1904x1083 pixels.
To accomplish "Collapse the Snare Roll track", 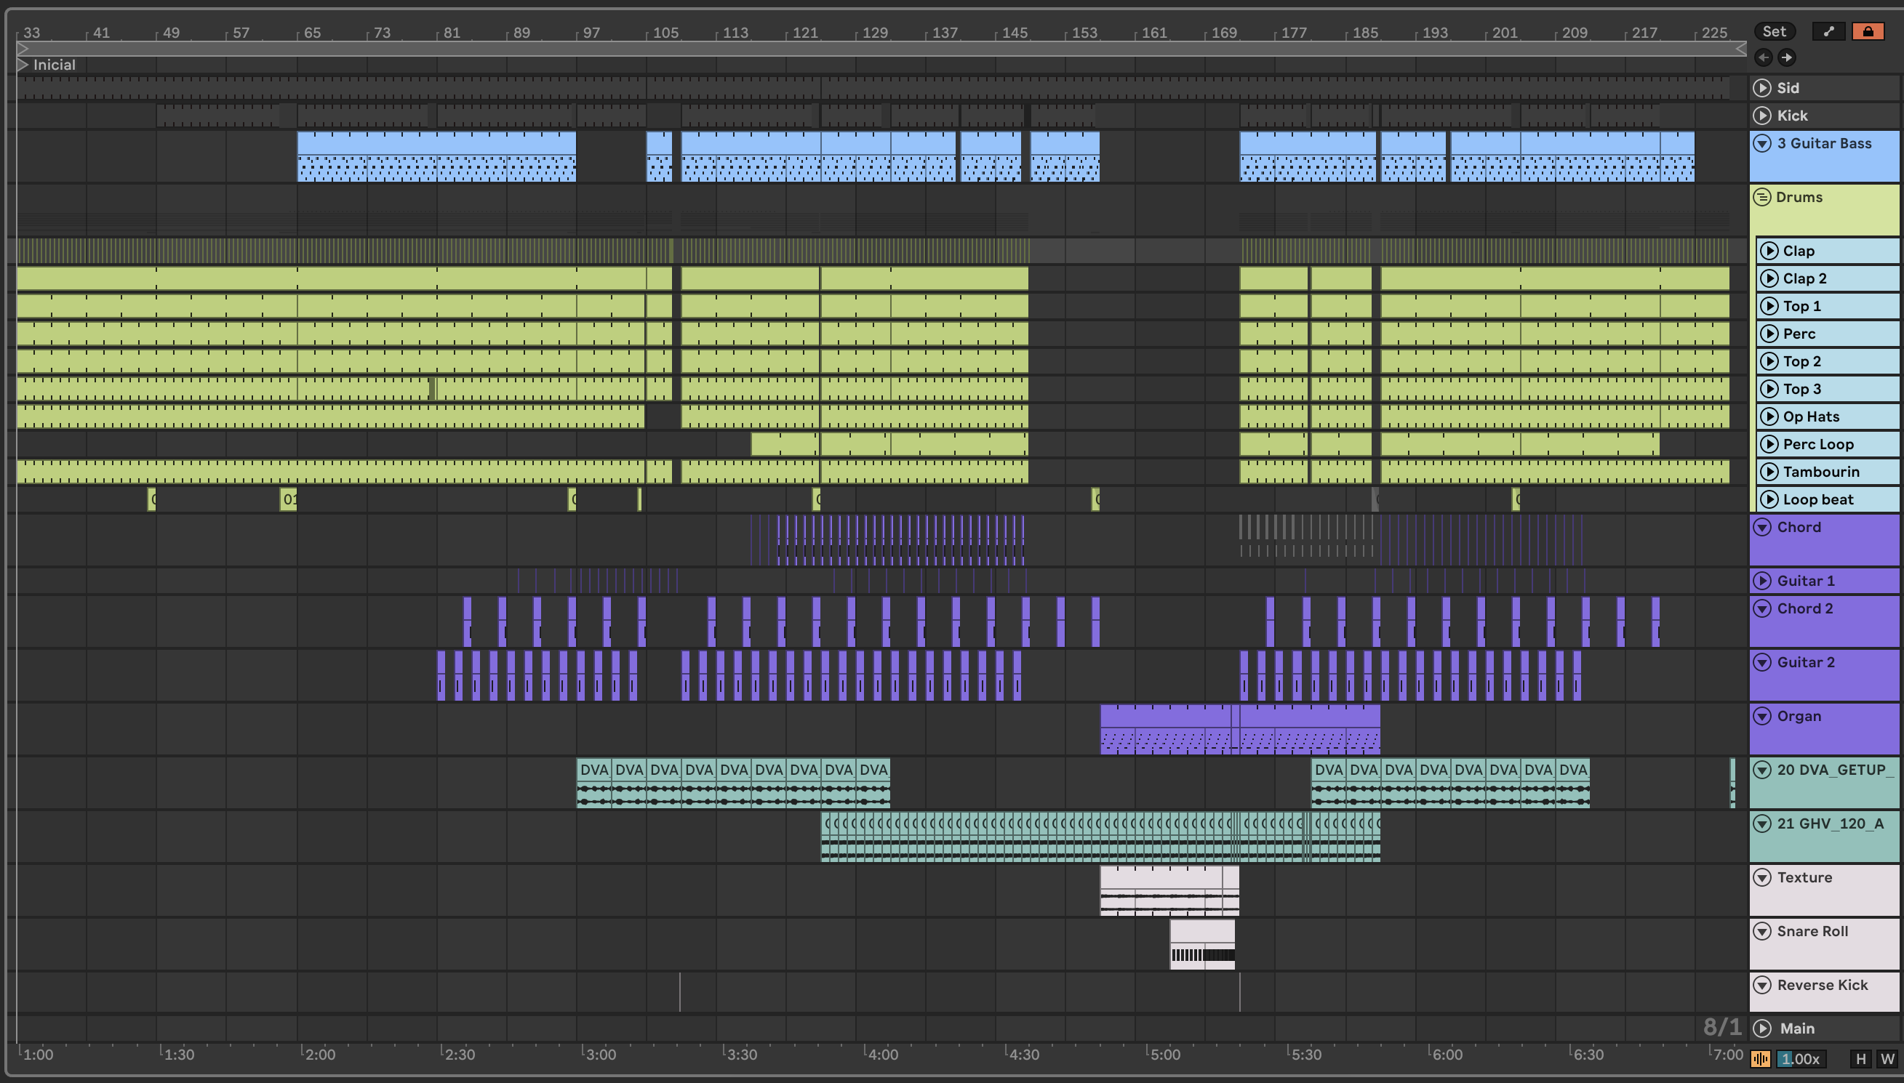I will coord(1762,931).
